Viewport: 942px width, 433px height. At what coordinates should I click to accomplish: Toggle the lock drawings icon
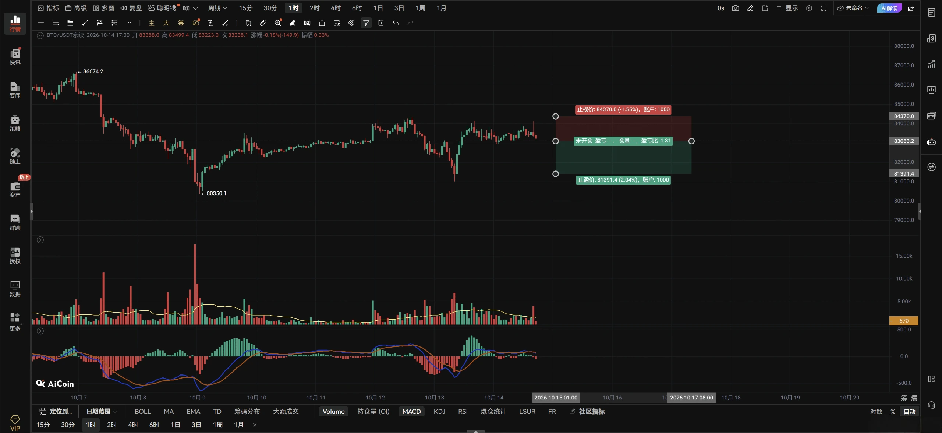[322, 23]
